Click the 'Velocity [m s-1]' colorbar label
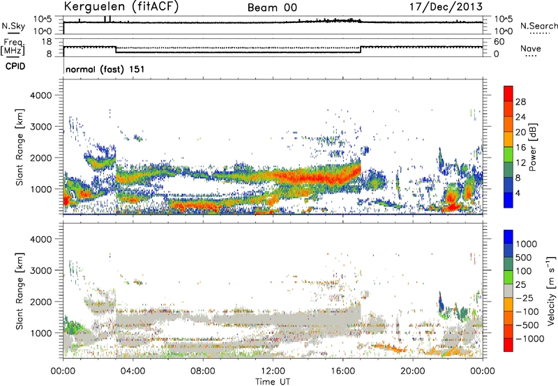This screenshot has width=558, height=386. coord(551,291)
